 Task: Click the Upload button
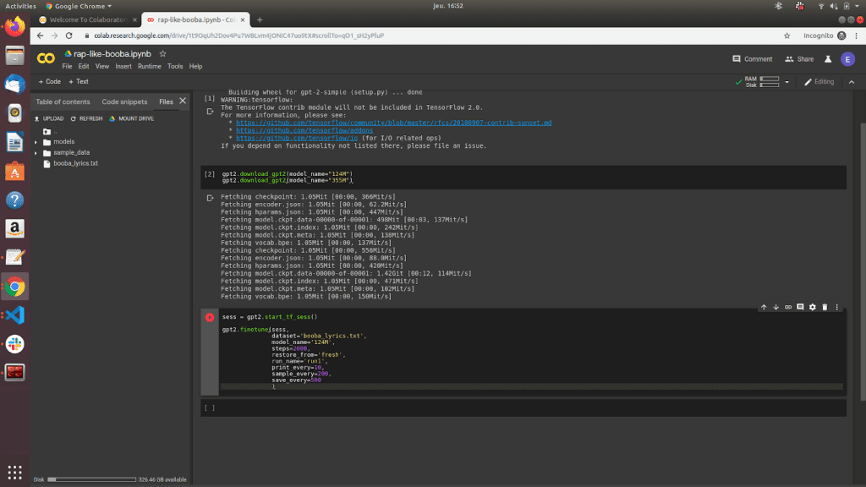[x=49, y=118]
